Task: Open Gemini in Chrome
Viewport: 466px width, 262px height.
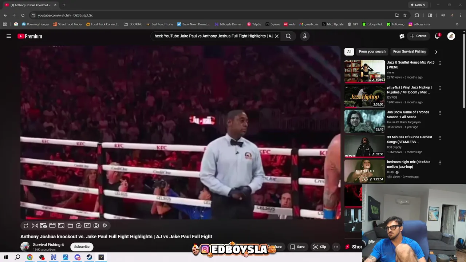Action: click(418, 5)
